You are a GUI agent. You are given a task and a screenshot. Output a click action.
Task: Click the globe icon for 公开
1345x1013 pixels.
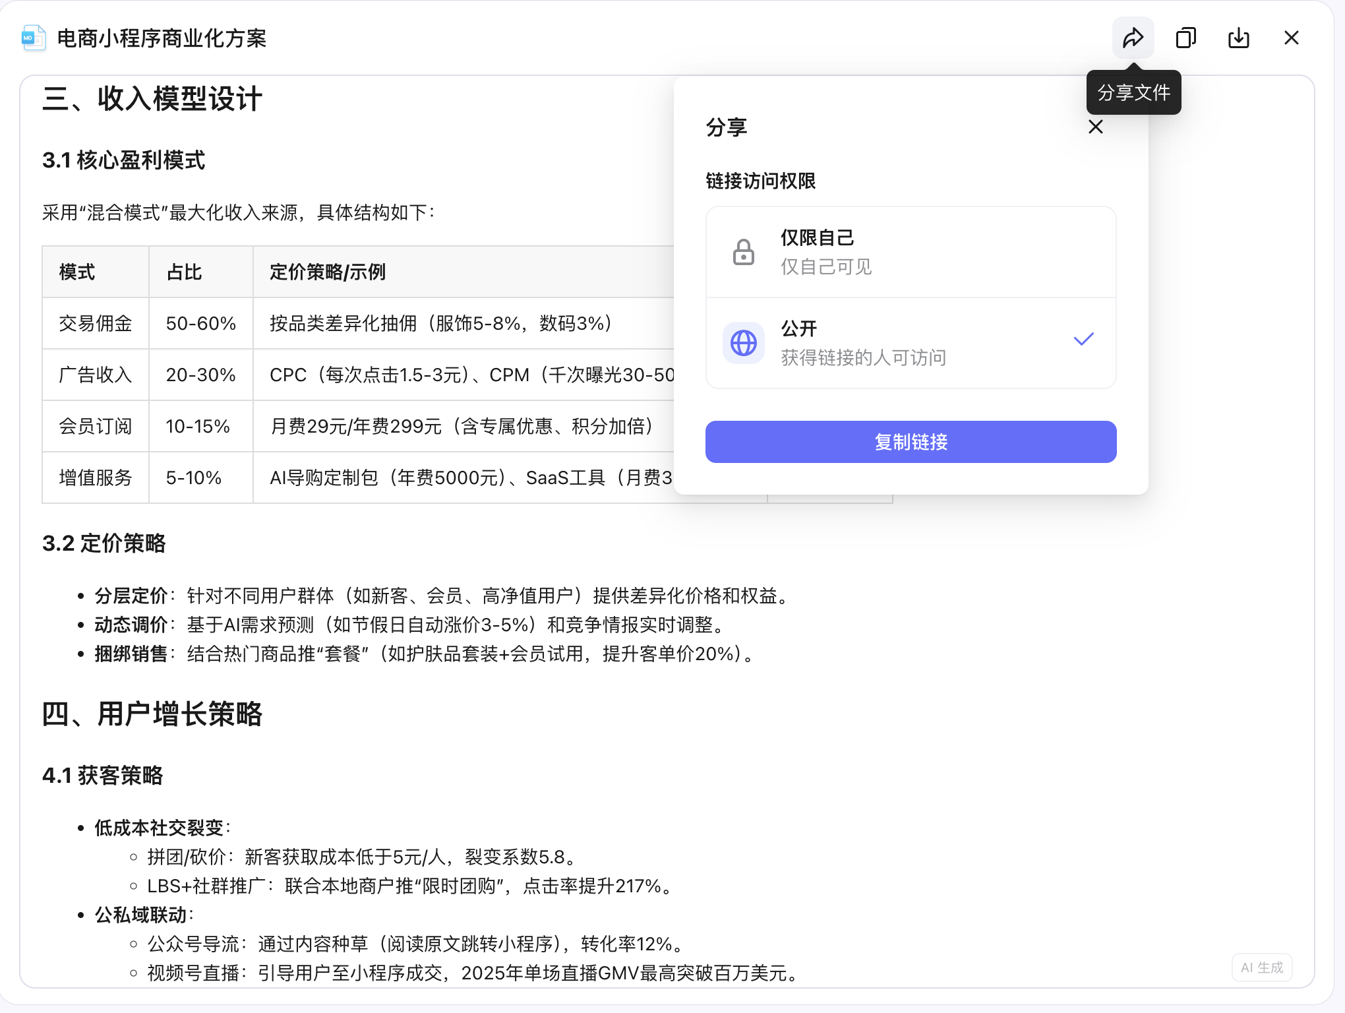[743, 342]
